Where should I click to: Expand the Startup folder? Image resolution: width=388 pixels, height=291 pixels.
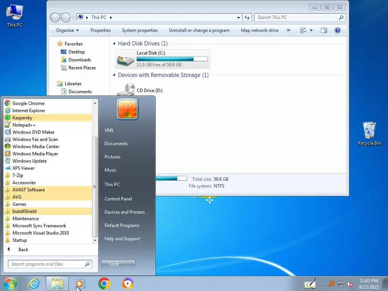coord(48,240)
